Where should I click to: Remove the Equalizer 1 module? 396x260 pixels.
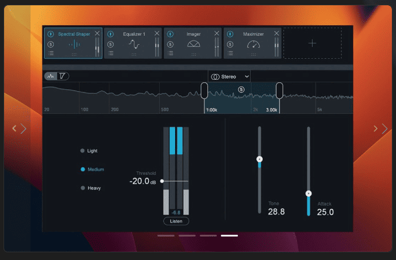coord(157,33)
